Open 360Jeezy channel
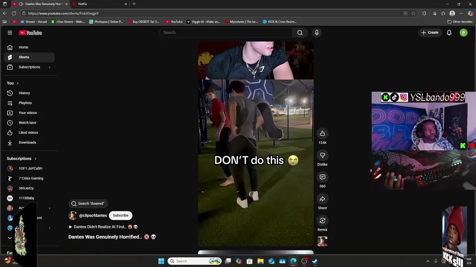This screenshot has height=267, width=476. click(29, 188)
